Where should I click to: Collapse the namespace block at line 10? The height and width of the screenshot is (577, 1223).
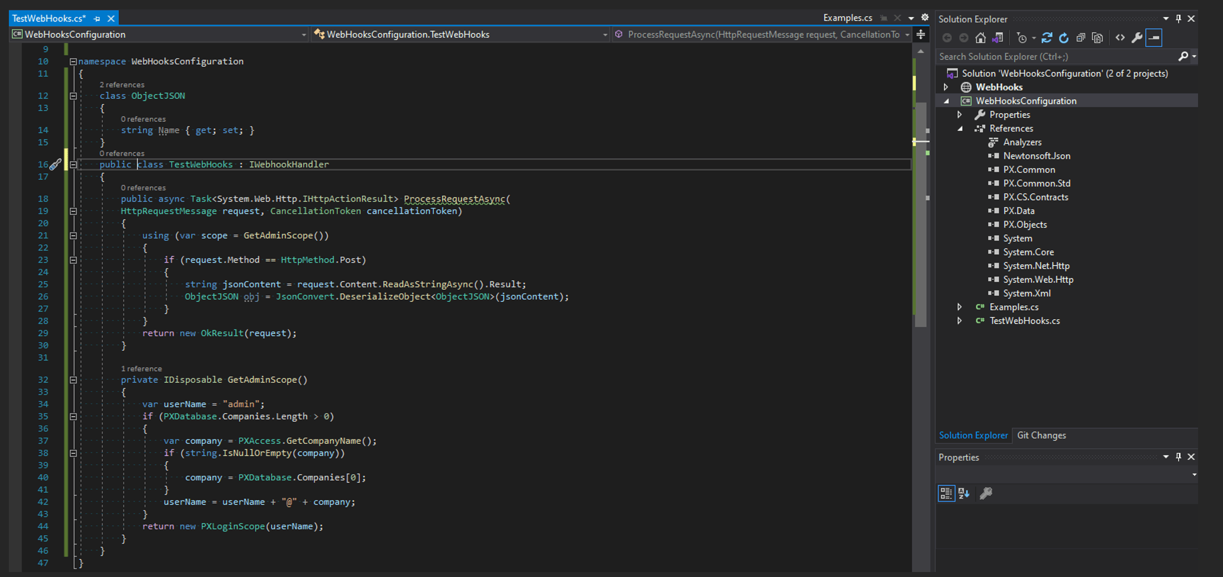pos(73,62)
